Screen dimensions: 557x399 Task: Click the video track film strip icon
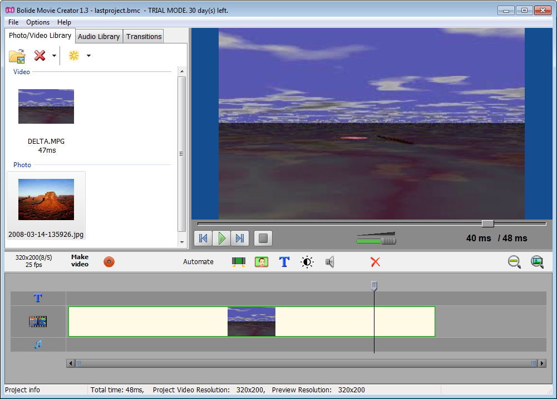[38, 322]
